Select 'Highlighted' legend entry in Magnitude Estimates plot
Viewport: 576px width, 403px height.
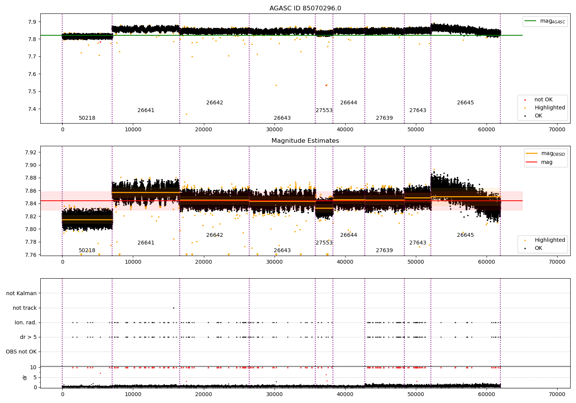tap(550, 240)
